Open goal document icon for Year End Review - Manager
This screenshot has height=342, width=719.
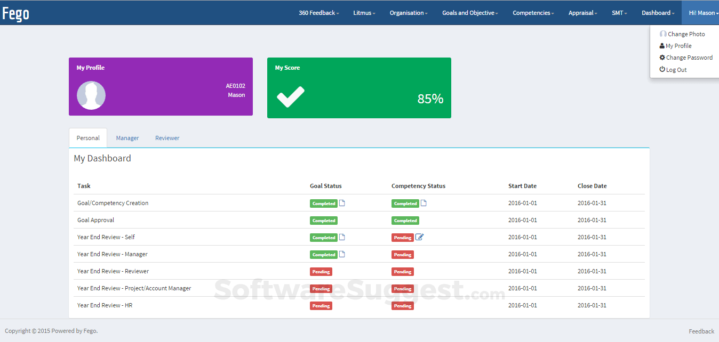(x=342, y=254)
